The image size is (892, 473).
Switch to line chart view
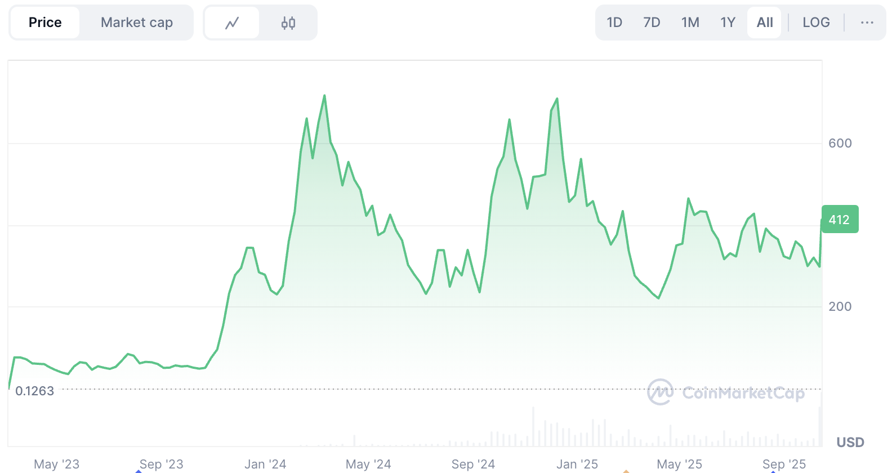point(232,23)
